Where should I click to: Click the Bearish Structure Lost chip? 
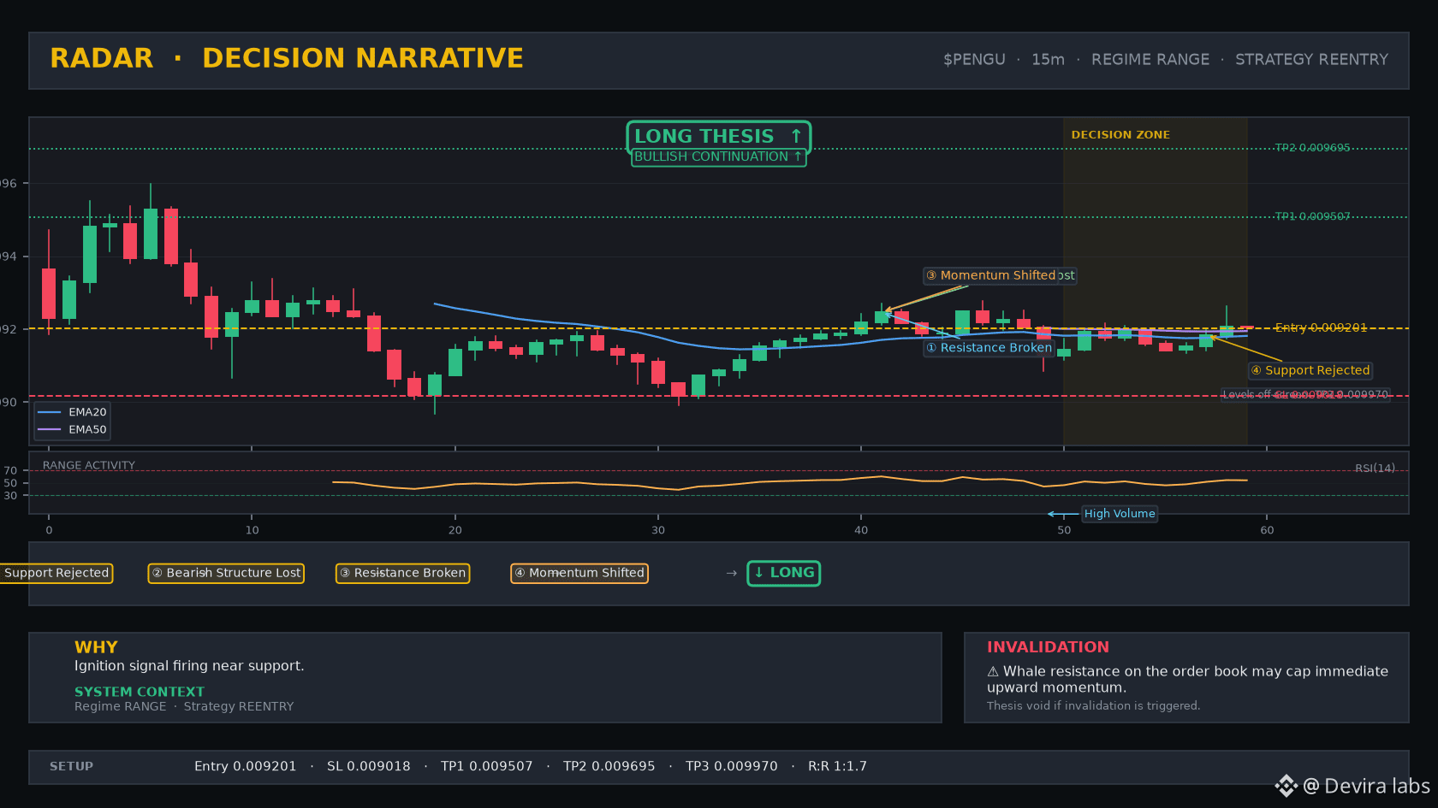tap(226, 573)
